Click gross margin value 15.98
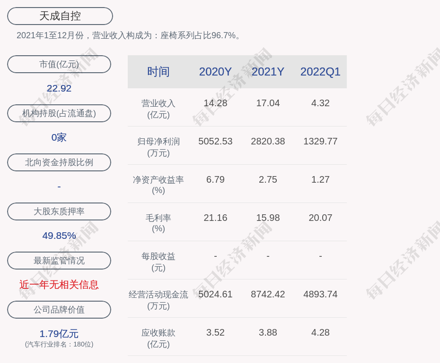Image resolution: width=440 pixels, height=363 pixels. coord(268,218)
